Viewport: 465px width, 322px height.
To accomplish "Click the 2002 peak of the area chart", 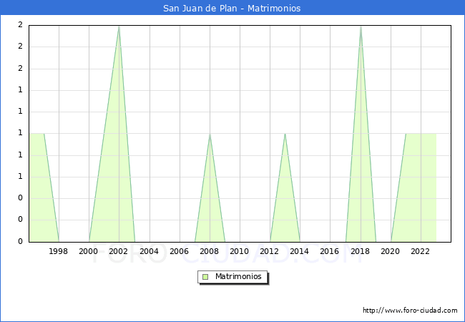I will pyautogui.click(x=119, y=26).
